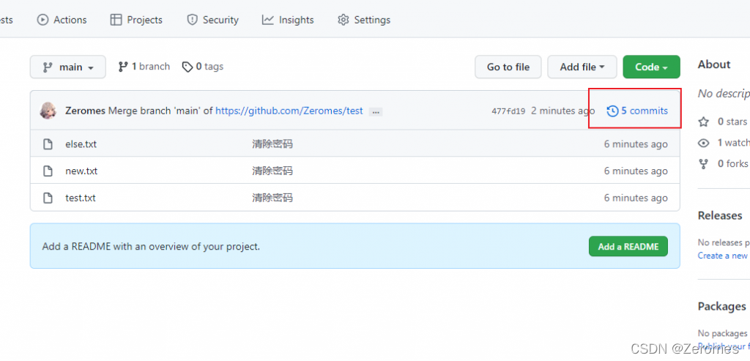Image resolution: width=750 pixels, height=361 pixels.
Task: Click the green Add a README button
Action: tap(628, 247)
